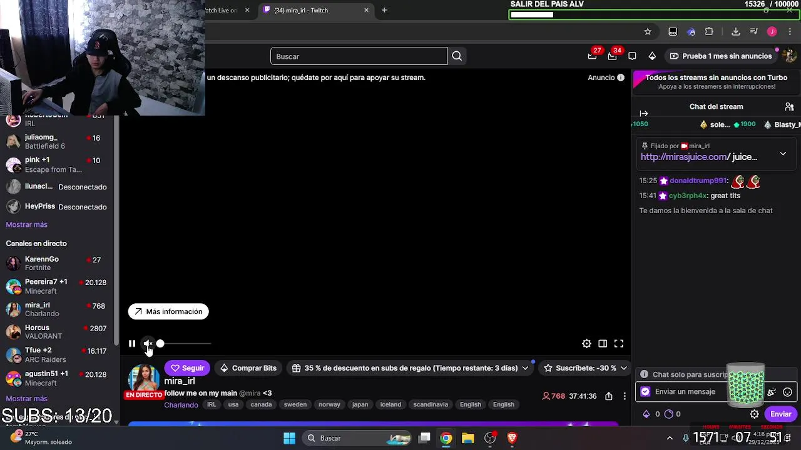Follow mira_irl with Seguir button
This screenshot has width=801, height=450.
[x=188, y=368]
